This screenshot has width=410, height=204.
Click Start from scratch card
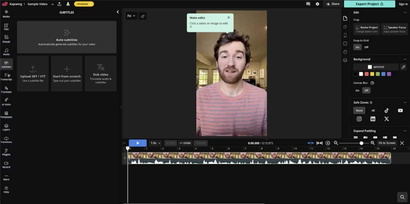(67, 73)
